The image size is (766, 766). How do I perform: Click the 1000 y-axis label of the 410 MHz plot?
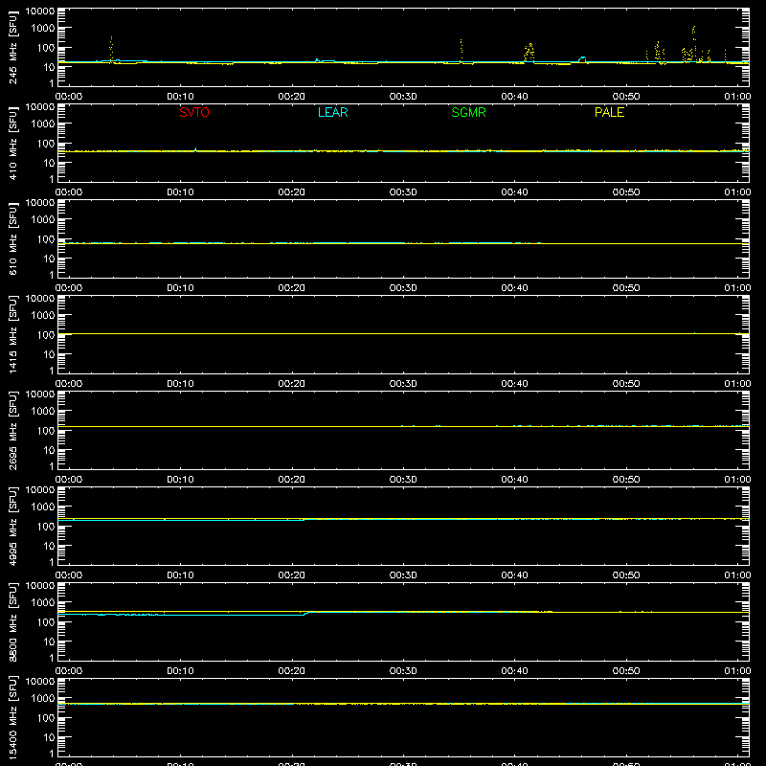(x=43, y=124)
